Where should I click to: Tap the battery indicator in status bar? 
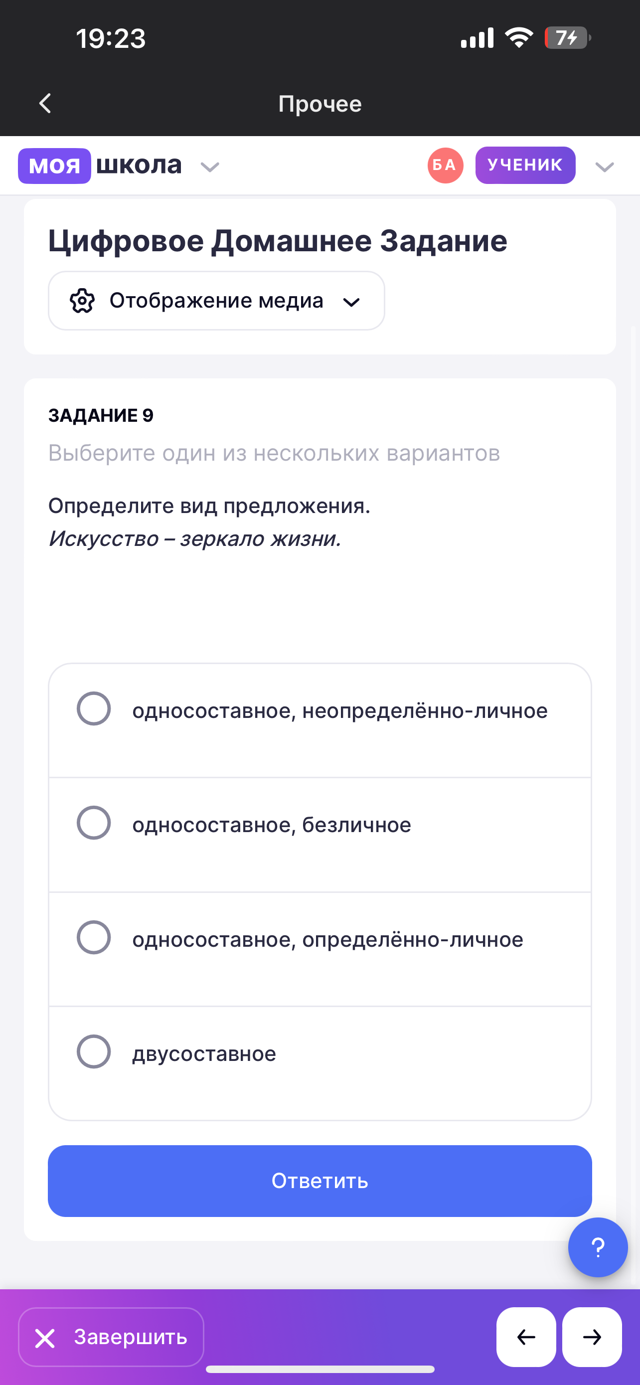(x=567, y=38)
